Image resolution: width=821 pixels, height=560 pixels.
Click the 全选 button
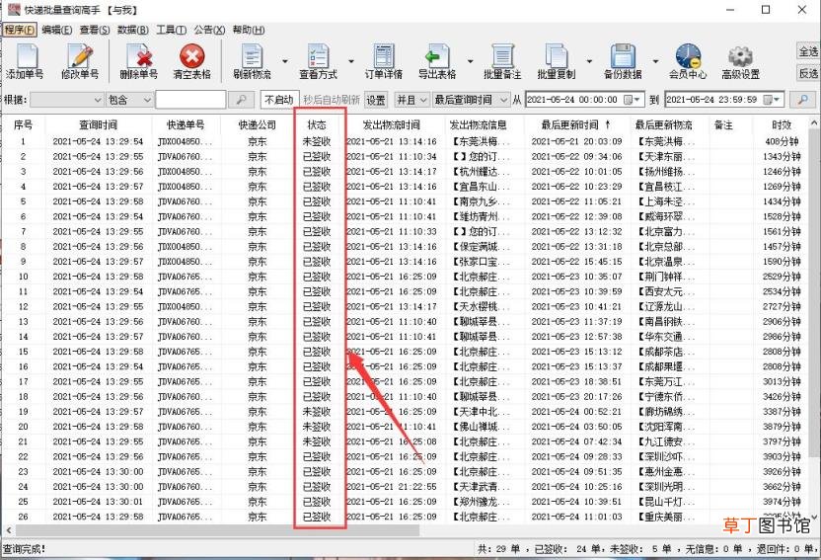point(808,51)
